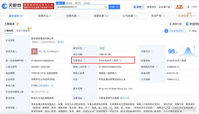Screen dimensions: 199x114
Task: Click the approval date 2022-12-23
Action: click(172, 73)
